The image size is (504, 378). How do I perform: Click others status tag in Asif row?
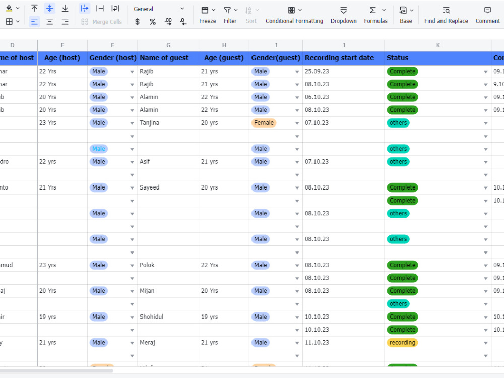398,162
